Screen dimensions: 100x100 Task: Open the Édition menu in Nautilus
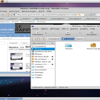[x=44, y=29]
